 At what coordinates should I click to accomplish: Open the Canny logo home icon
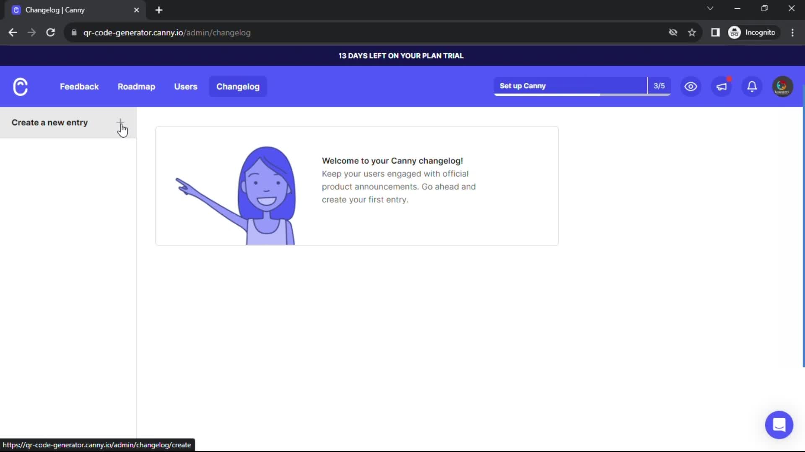[x=20, y=87]
